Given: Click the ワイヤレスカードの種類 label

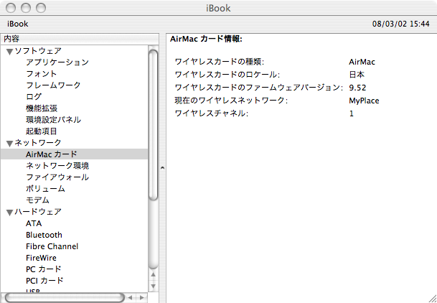Looking at the screenshot, I should point(219,62).
